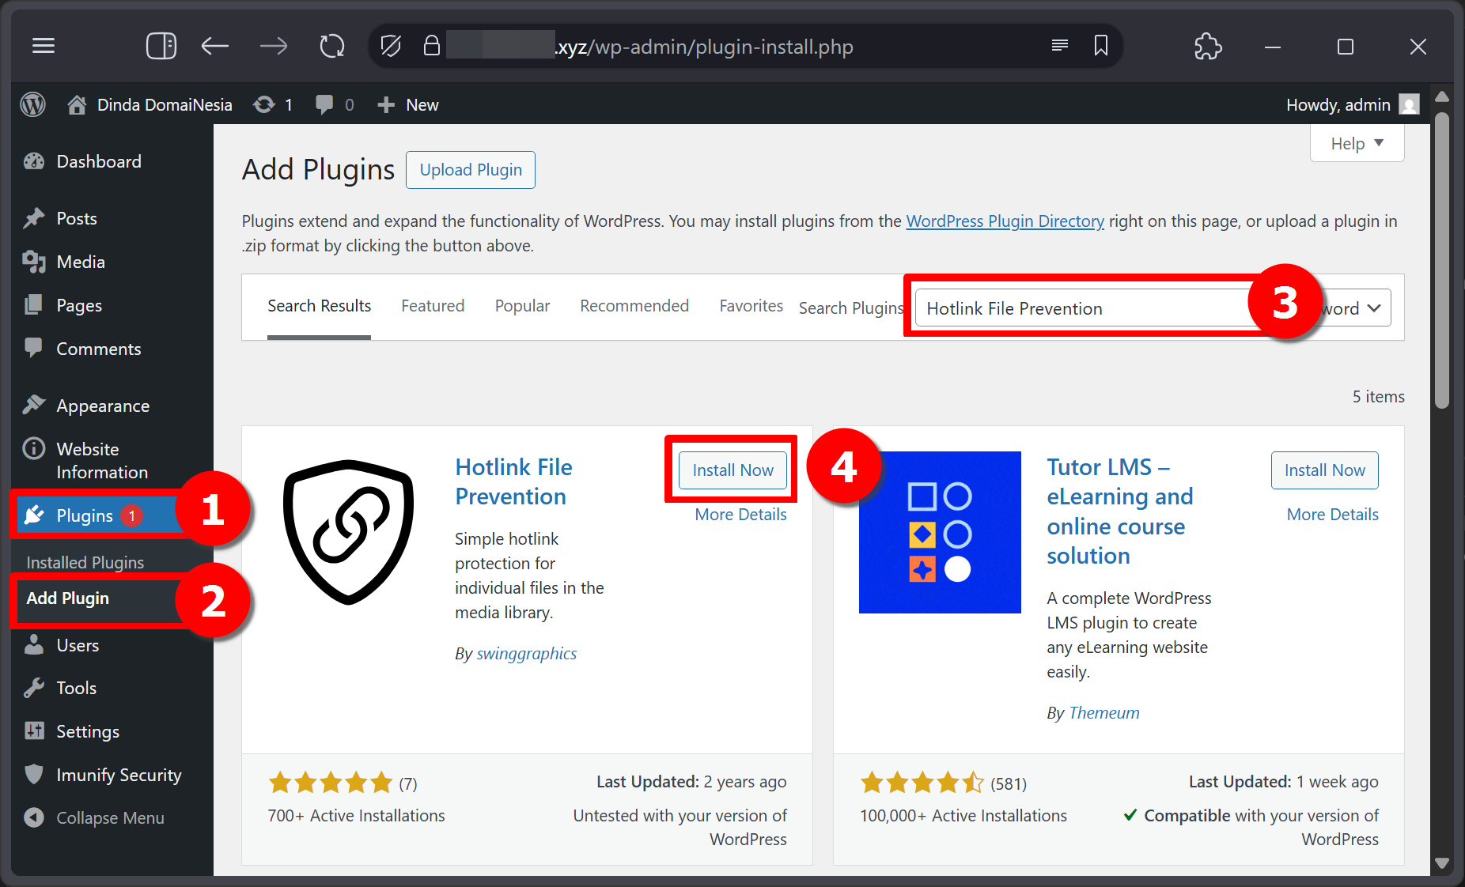Image resolution: width=1465 pixels, height=887 pixels.
Task: Select Add Plugin submenu item
Action: coord(68,598)
